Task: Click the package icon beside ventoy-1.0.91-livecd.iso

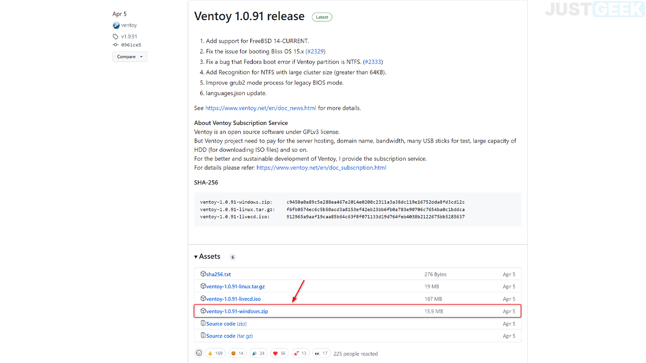Action: click(x=203, y=298)
